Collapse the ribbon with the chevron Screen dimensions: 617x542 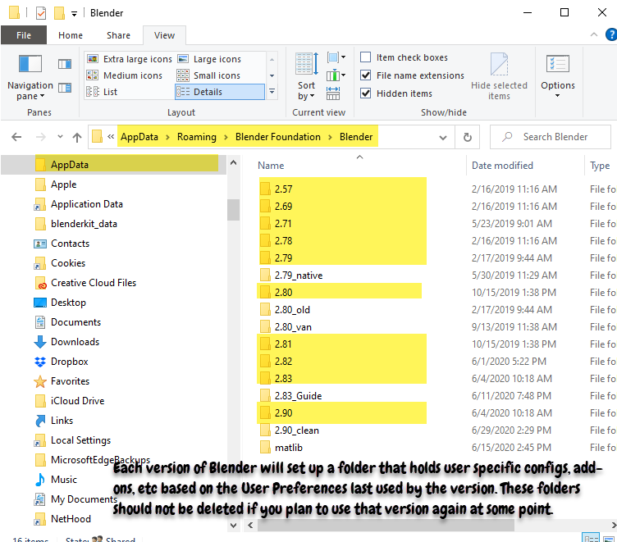[594, 34]
